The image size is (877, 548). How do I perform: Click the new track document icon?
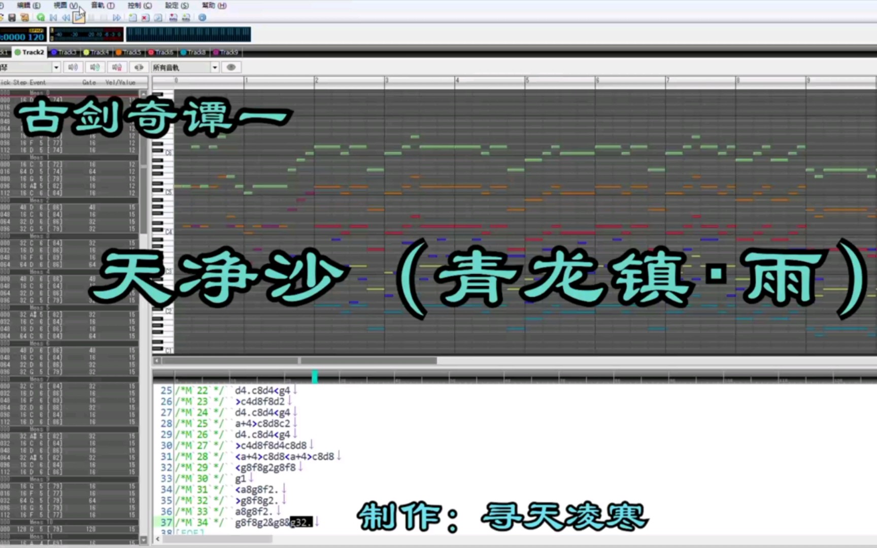coord(132,18)
